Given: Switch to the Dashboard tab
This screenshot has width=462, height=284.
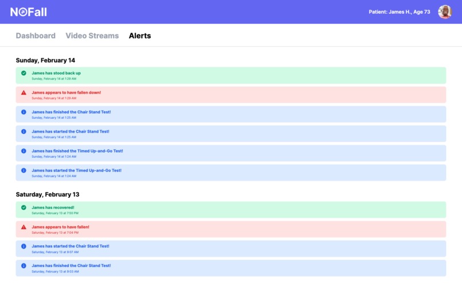Looking at the screenshot, I should tap(36, 35).
